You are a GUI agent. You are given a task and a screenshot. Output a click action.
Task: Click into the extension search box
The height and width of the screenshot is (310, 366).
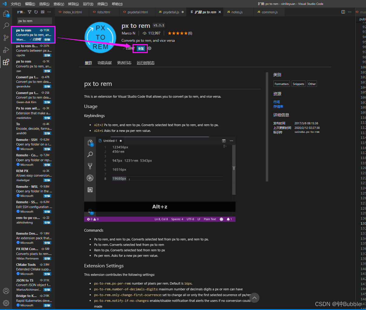tap(35, 21)
